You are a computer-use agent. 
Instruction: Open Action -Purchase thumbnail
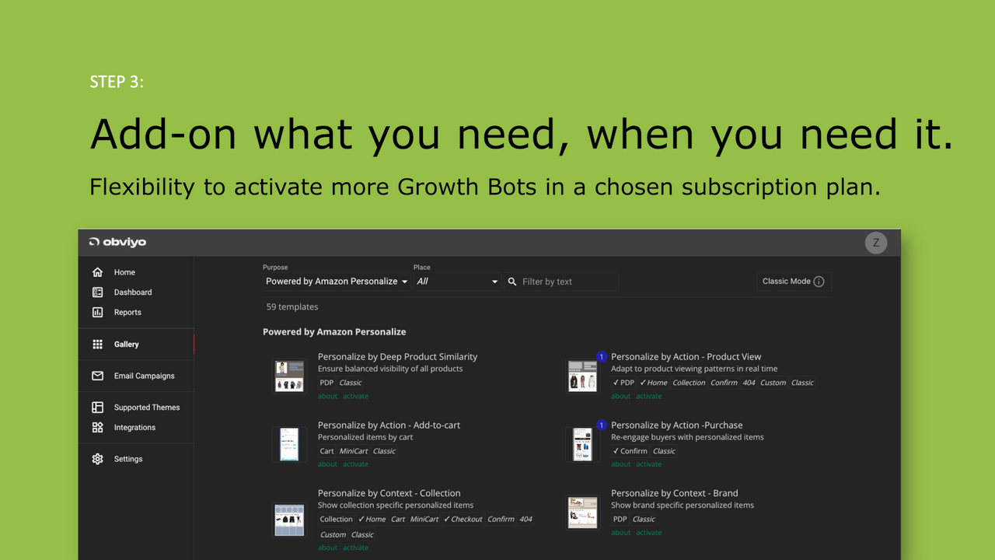(583, 445)
